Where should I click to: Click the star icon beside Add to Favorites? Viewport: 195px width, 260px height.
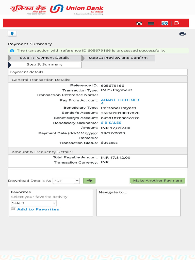pos(13,209)
